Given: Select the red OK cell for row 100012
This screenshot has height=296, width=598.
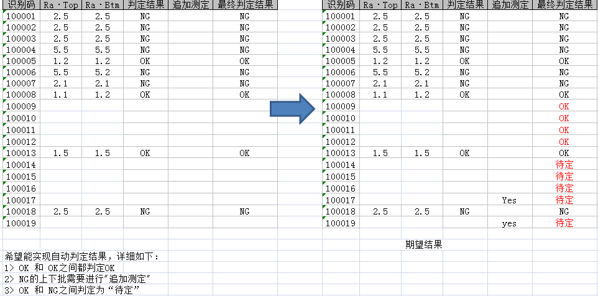Looking at the screenshot, I should click(564, 142).
